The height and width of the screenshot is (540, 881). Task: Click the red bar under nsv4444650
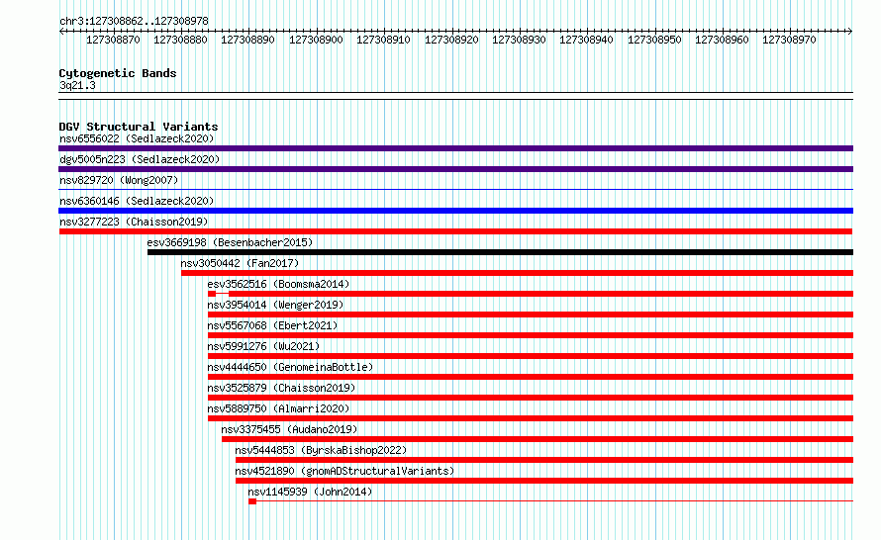[x=531, y=377]
